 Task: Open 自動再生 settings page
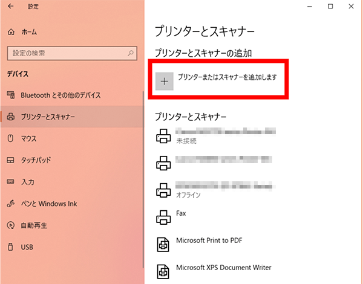(x=72, y=225)
